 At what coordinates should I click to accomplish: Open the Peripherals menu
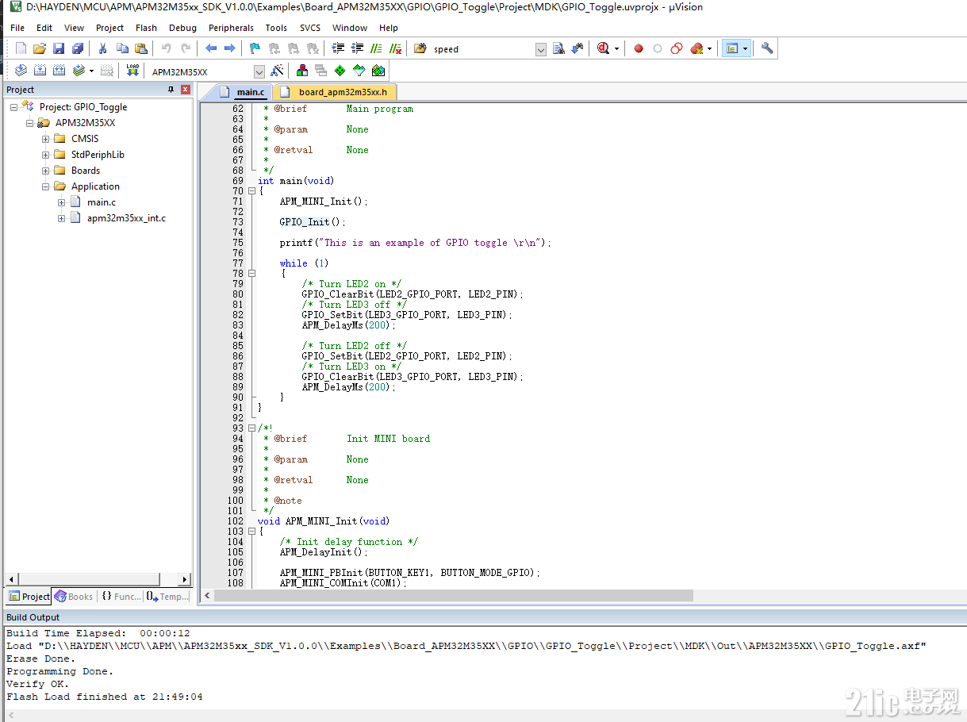coord(231,28)
